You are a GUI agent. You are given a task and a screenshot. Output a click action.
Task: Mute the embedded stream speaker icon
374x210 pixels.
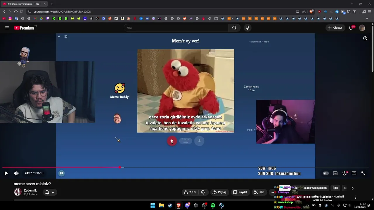point(59,36)
